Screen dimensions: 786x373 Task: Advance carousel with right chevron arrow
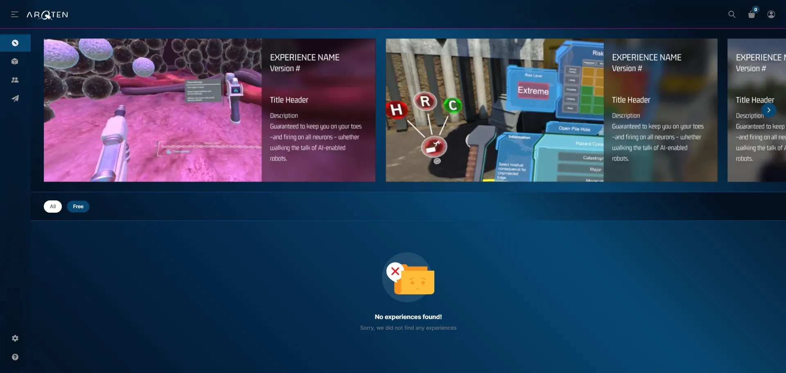point(769,110)
